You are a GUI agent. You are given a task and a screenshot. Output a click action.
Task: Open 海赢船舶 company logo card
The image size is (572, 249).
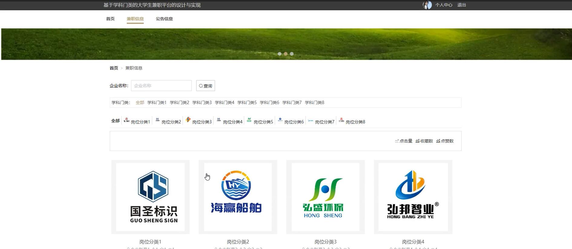(x=238, y=197)
